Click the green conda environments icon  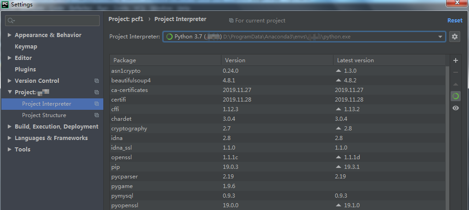(x=455, y=96)
